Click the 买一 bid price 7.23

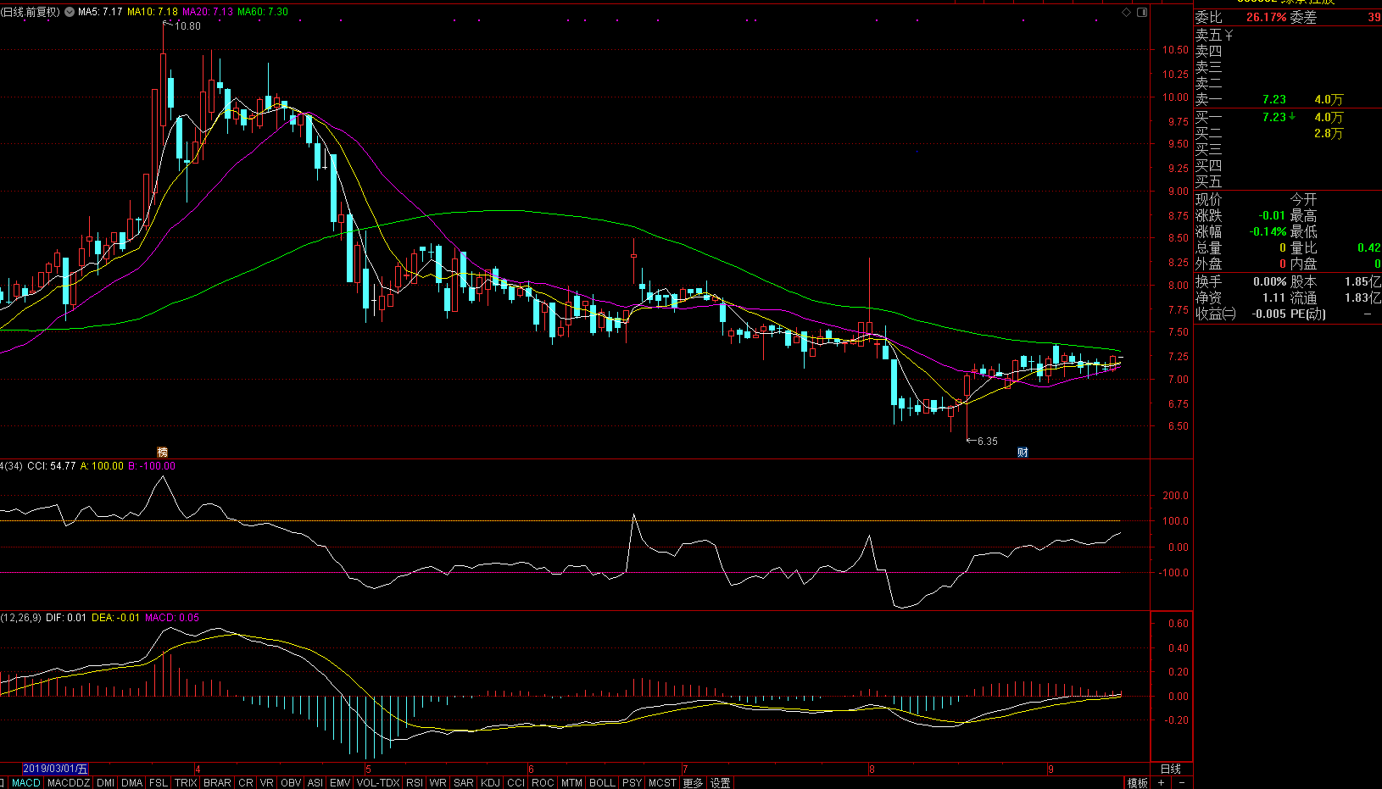(x=1273, y=117)
